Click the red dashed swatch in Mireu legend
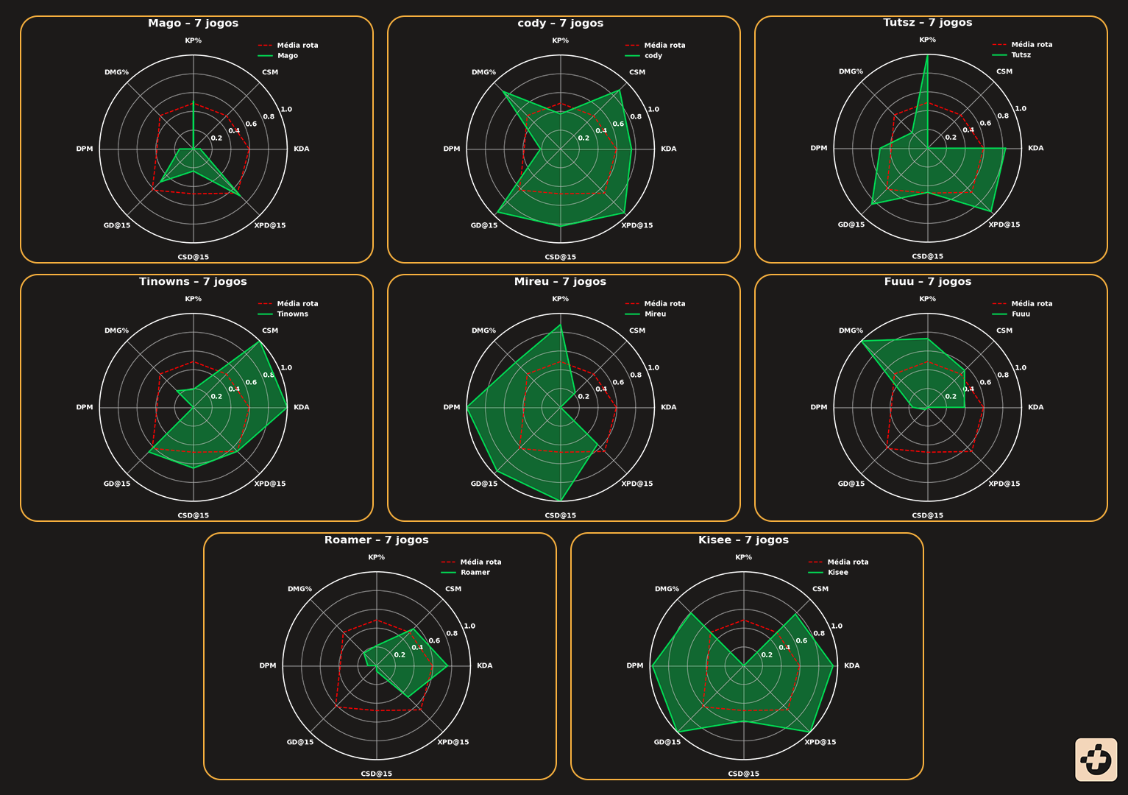Screen dimensions: 1128x795 (x=632, y=304)
